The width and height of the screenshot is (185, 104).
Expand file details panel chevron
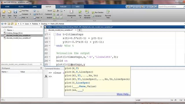(x=41, y=64)
